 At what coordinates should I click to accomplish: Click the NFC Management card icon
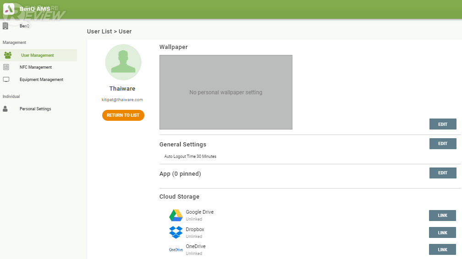[x=6, y=67]
